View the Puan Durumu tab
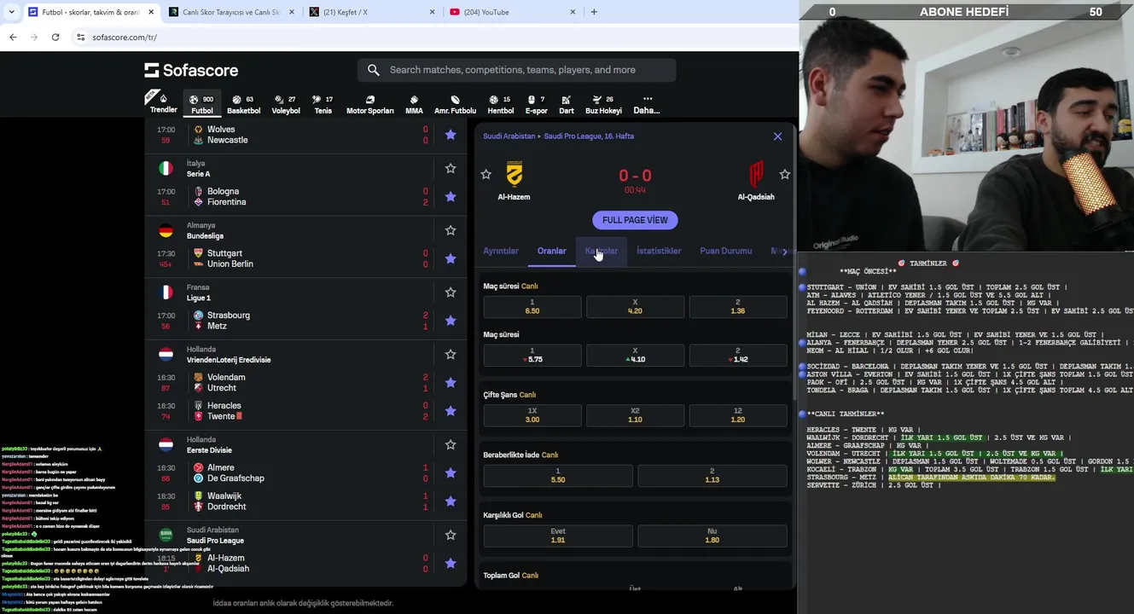Screen dimensions: 1134x614 [726, 251]
